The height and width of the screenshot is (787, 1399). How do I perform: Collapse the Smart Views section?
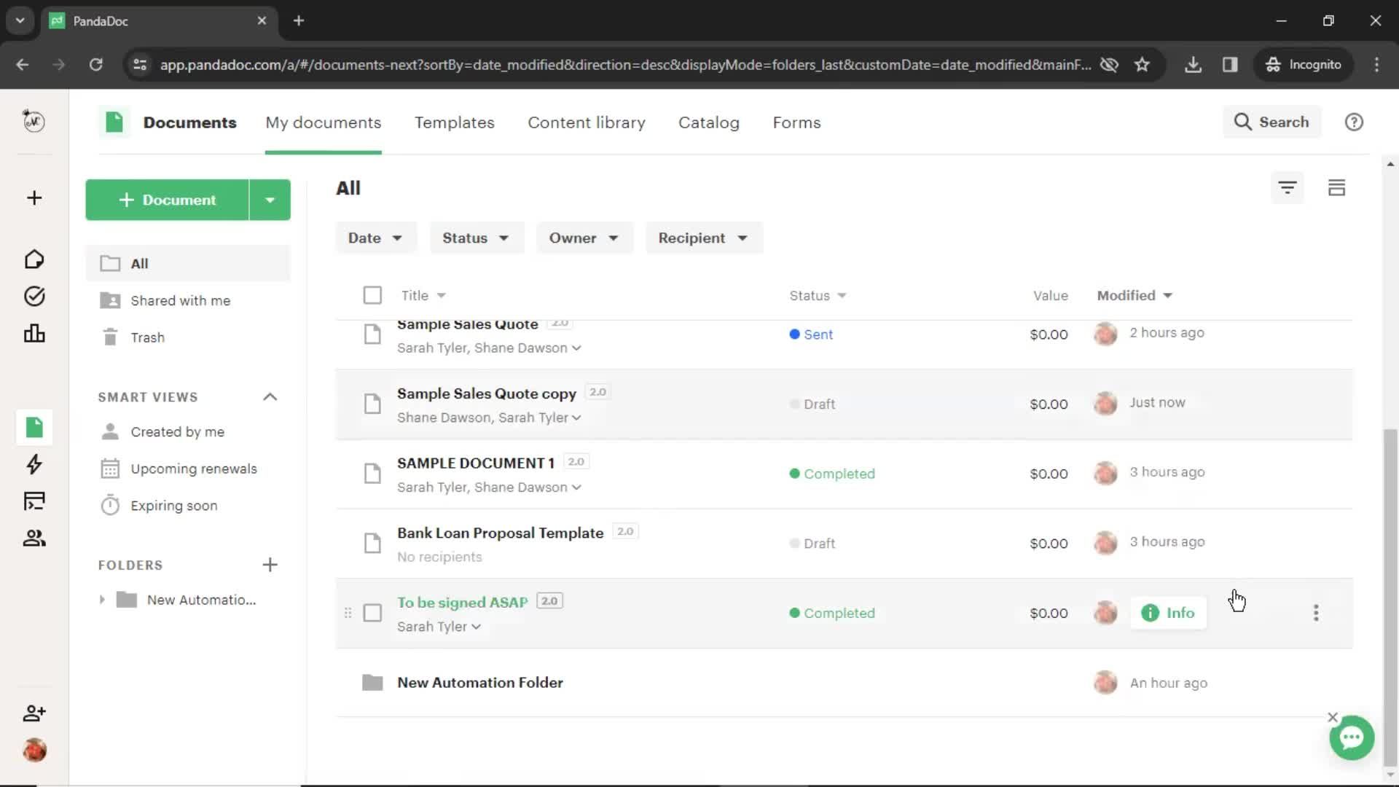(x=270, y=397)
